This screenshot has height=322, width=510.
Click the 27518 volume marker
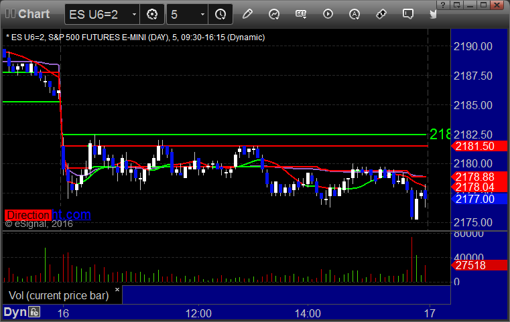coord(479,266)
